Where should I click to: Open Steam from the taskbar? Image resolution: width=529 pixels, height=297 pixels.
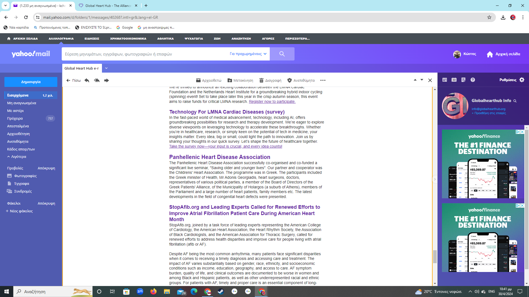[221, 291]
